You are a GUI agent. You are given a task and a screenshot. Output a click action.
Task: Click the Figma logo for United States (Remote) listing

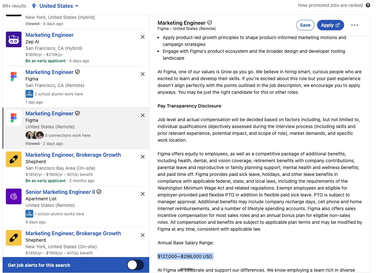pos(14,118)
